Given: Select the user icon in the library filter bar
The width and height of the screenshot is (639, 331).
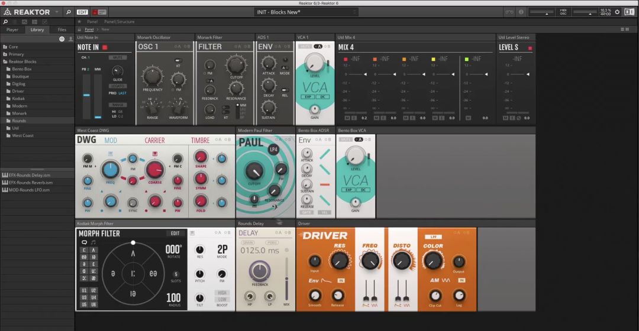Looking at the screenshot, I should pos(70,39).
